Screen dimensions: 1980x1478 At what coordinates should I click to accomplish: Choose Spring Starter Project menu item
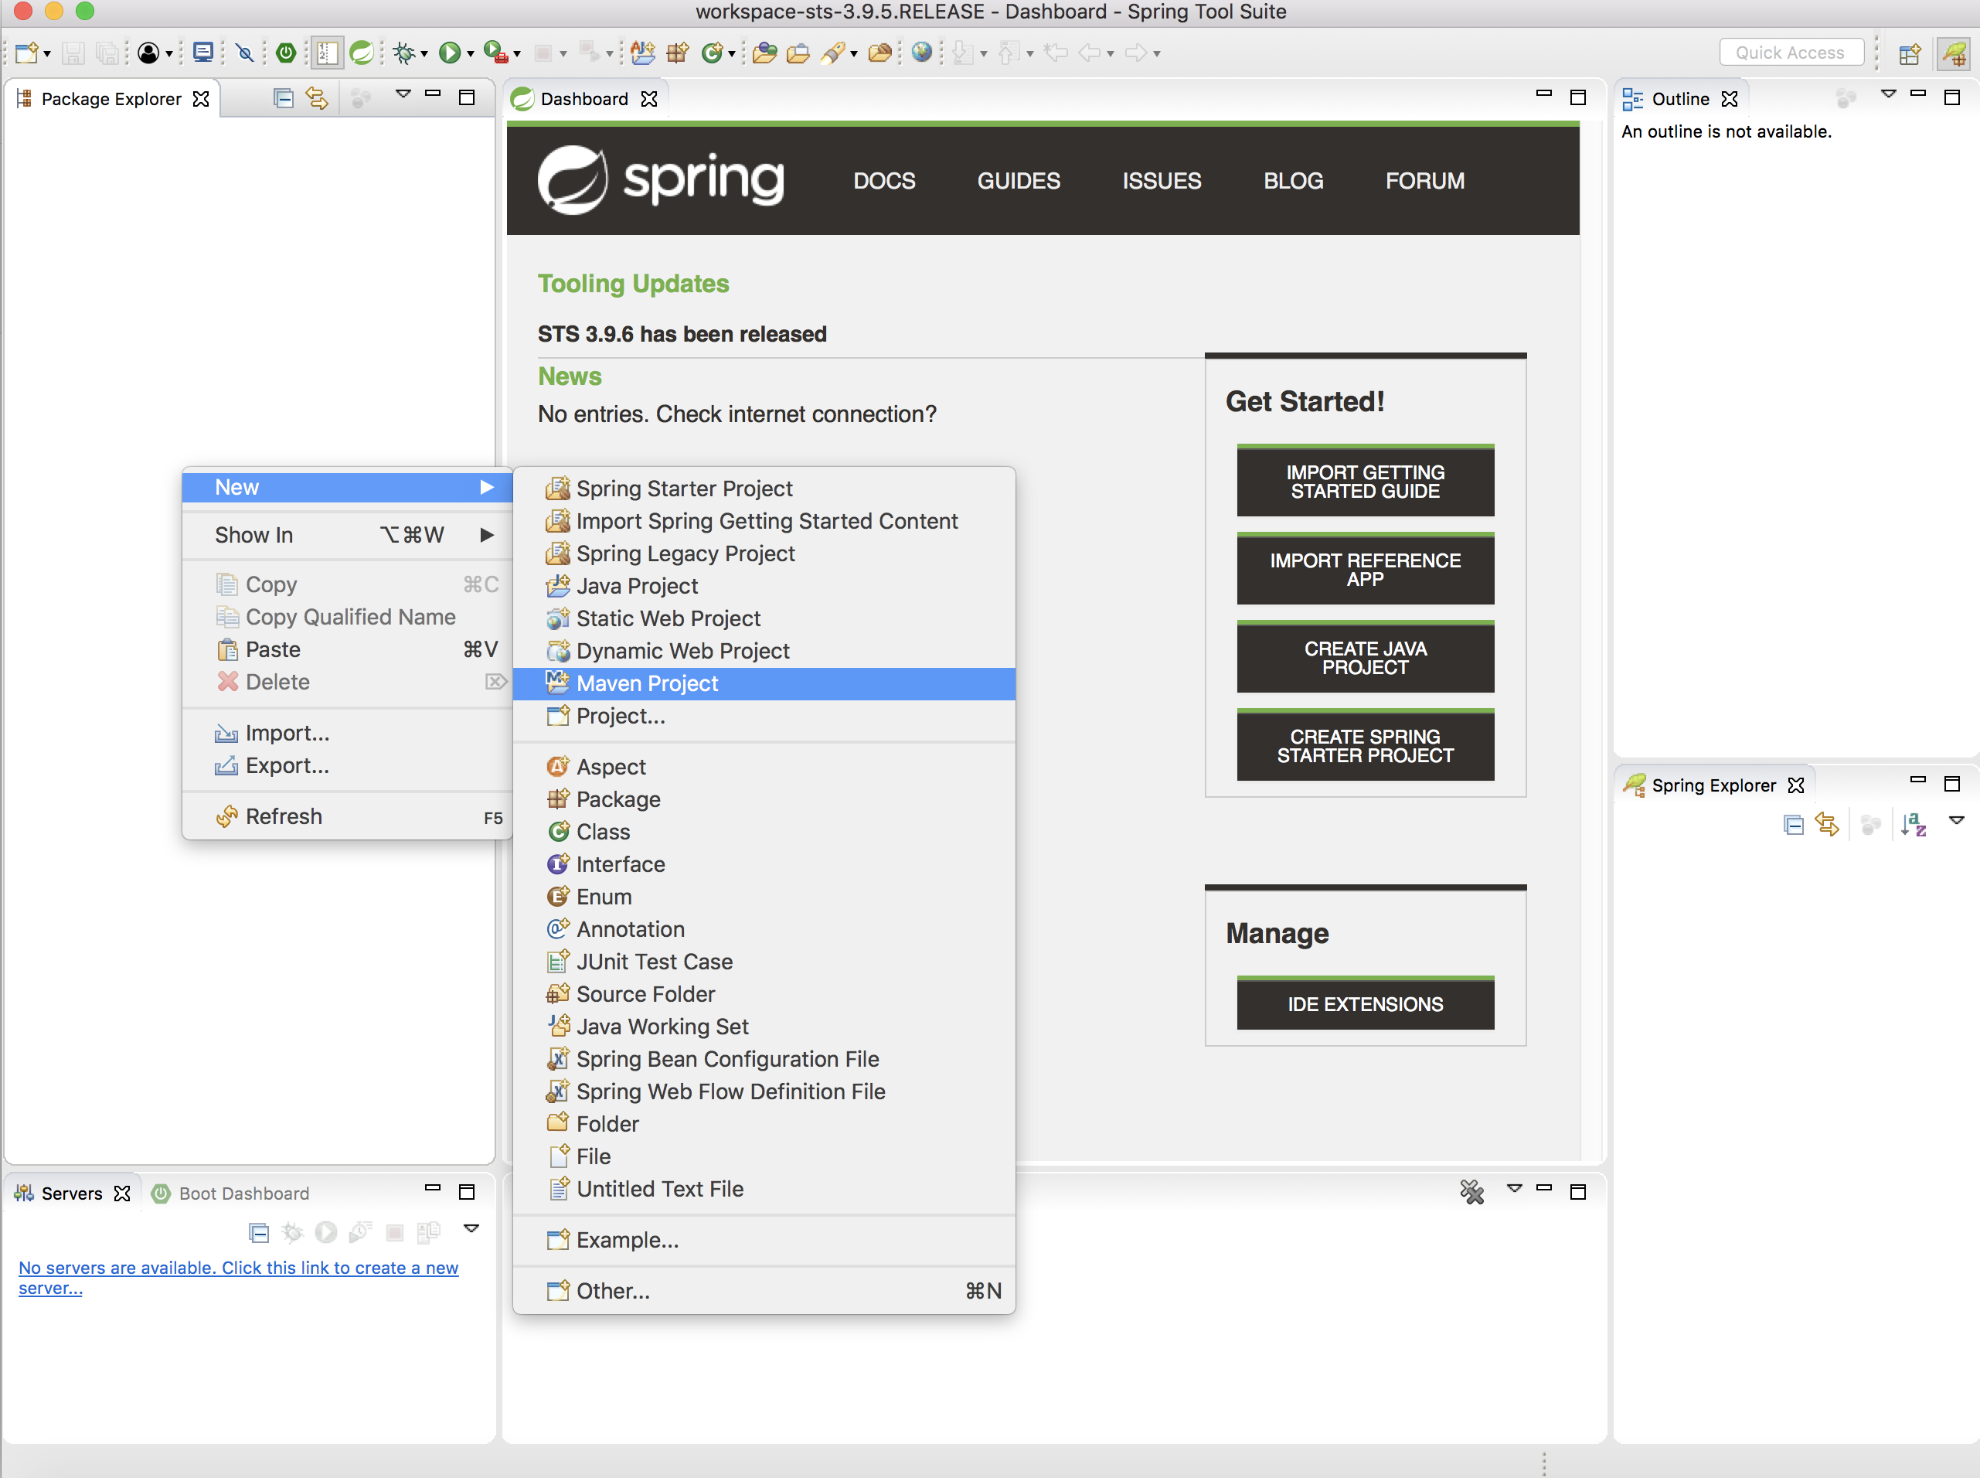click(x=764, y=489)
